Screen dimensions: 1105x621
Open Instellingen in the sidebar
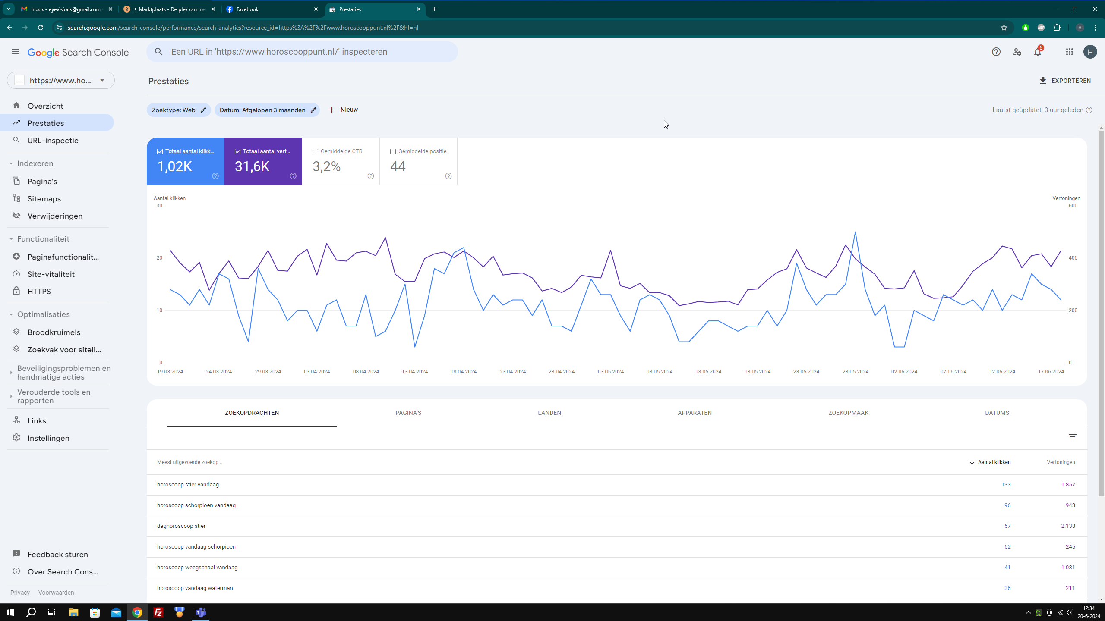(x=57, y=438)
